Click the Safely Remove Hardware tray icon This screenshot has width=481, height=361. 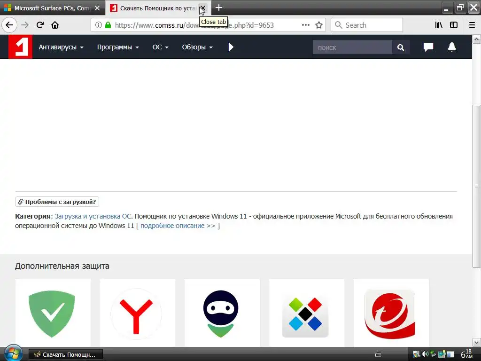click(x=433, y=354)
